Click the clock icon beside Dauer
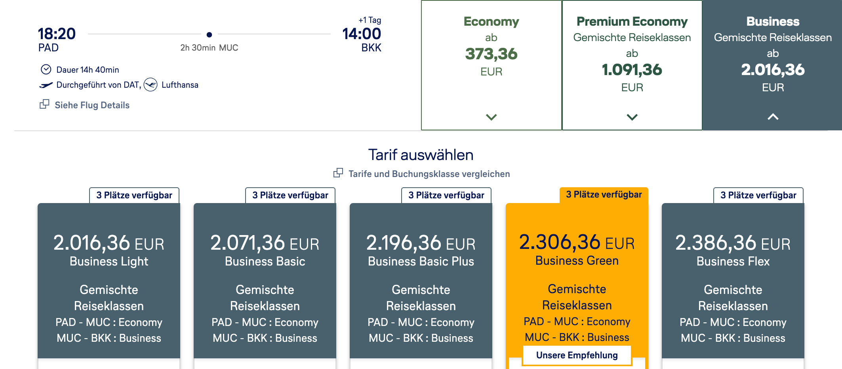 [46, 70]
